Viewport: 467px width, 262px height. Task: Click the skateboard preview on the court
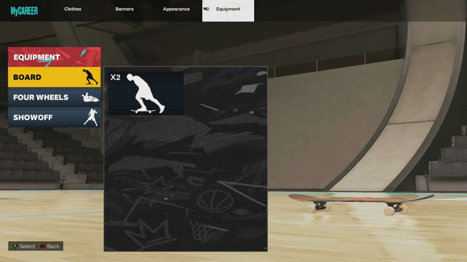pos(360,203)
